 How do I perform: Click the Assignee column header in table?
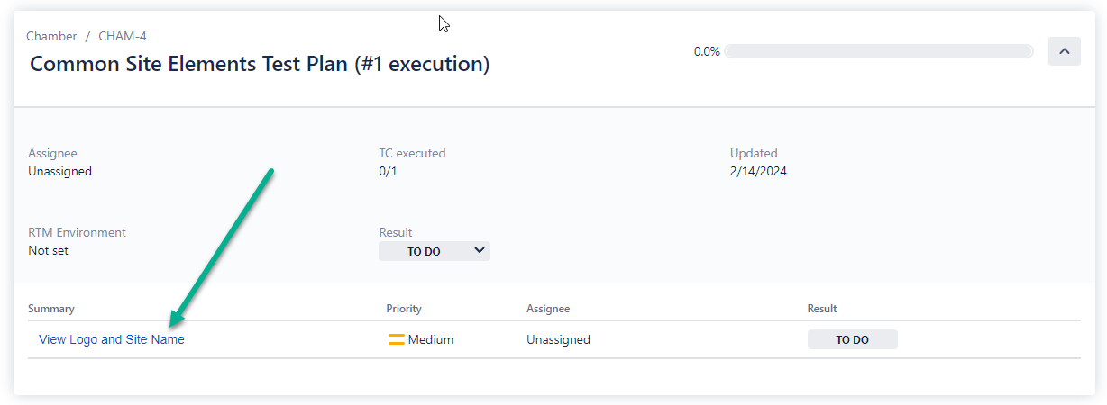(548, 309)
